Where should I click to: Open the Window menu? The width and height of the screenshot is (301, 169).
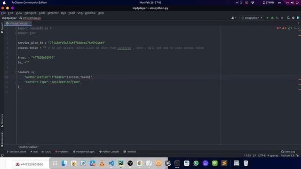pyautogui.click(x=90, y=13)
